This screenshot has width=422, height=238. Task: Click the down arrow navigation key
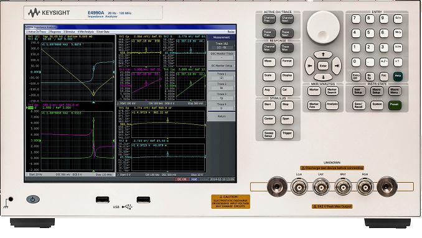323,77
